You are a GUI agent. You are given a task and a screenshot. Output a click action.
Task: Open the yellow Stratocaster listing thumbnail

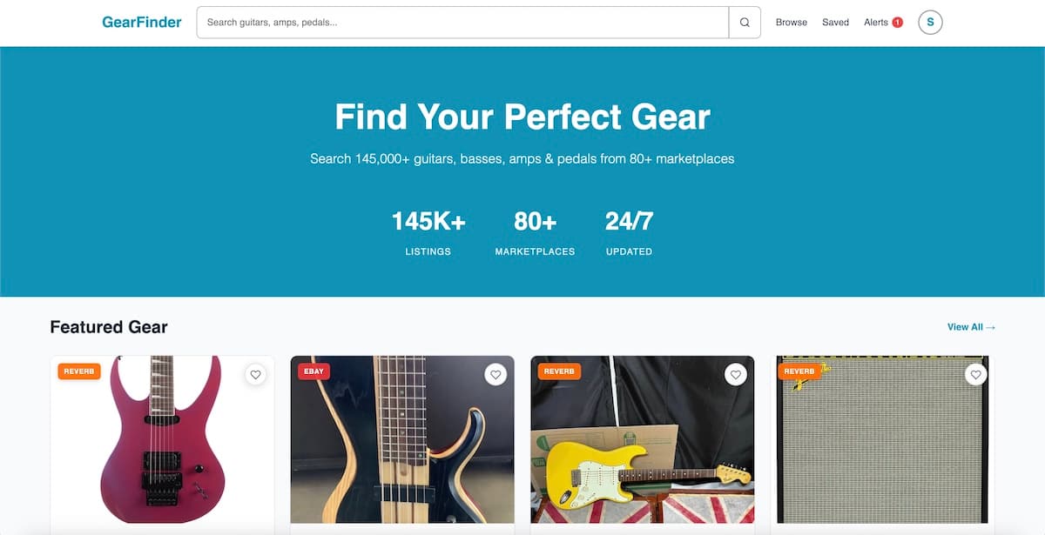pos(643,444)
